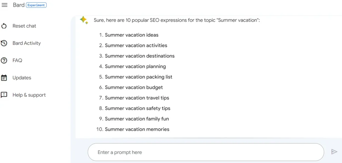Click the Help & support feedback icon
This screenshot has height=163, width=342.
4,95
